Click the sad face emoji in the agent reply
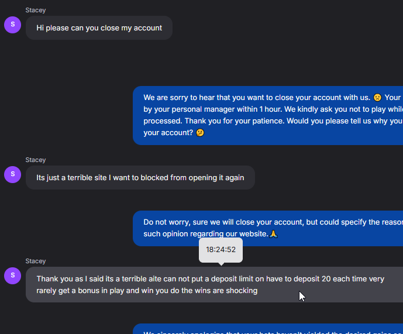This screenshot has height=334, width=403. point(378,98)
